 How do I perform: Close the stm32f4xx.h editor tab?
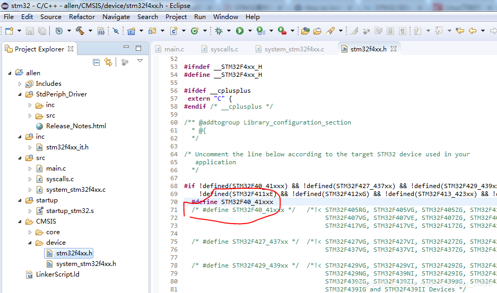tap(394, 49)
